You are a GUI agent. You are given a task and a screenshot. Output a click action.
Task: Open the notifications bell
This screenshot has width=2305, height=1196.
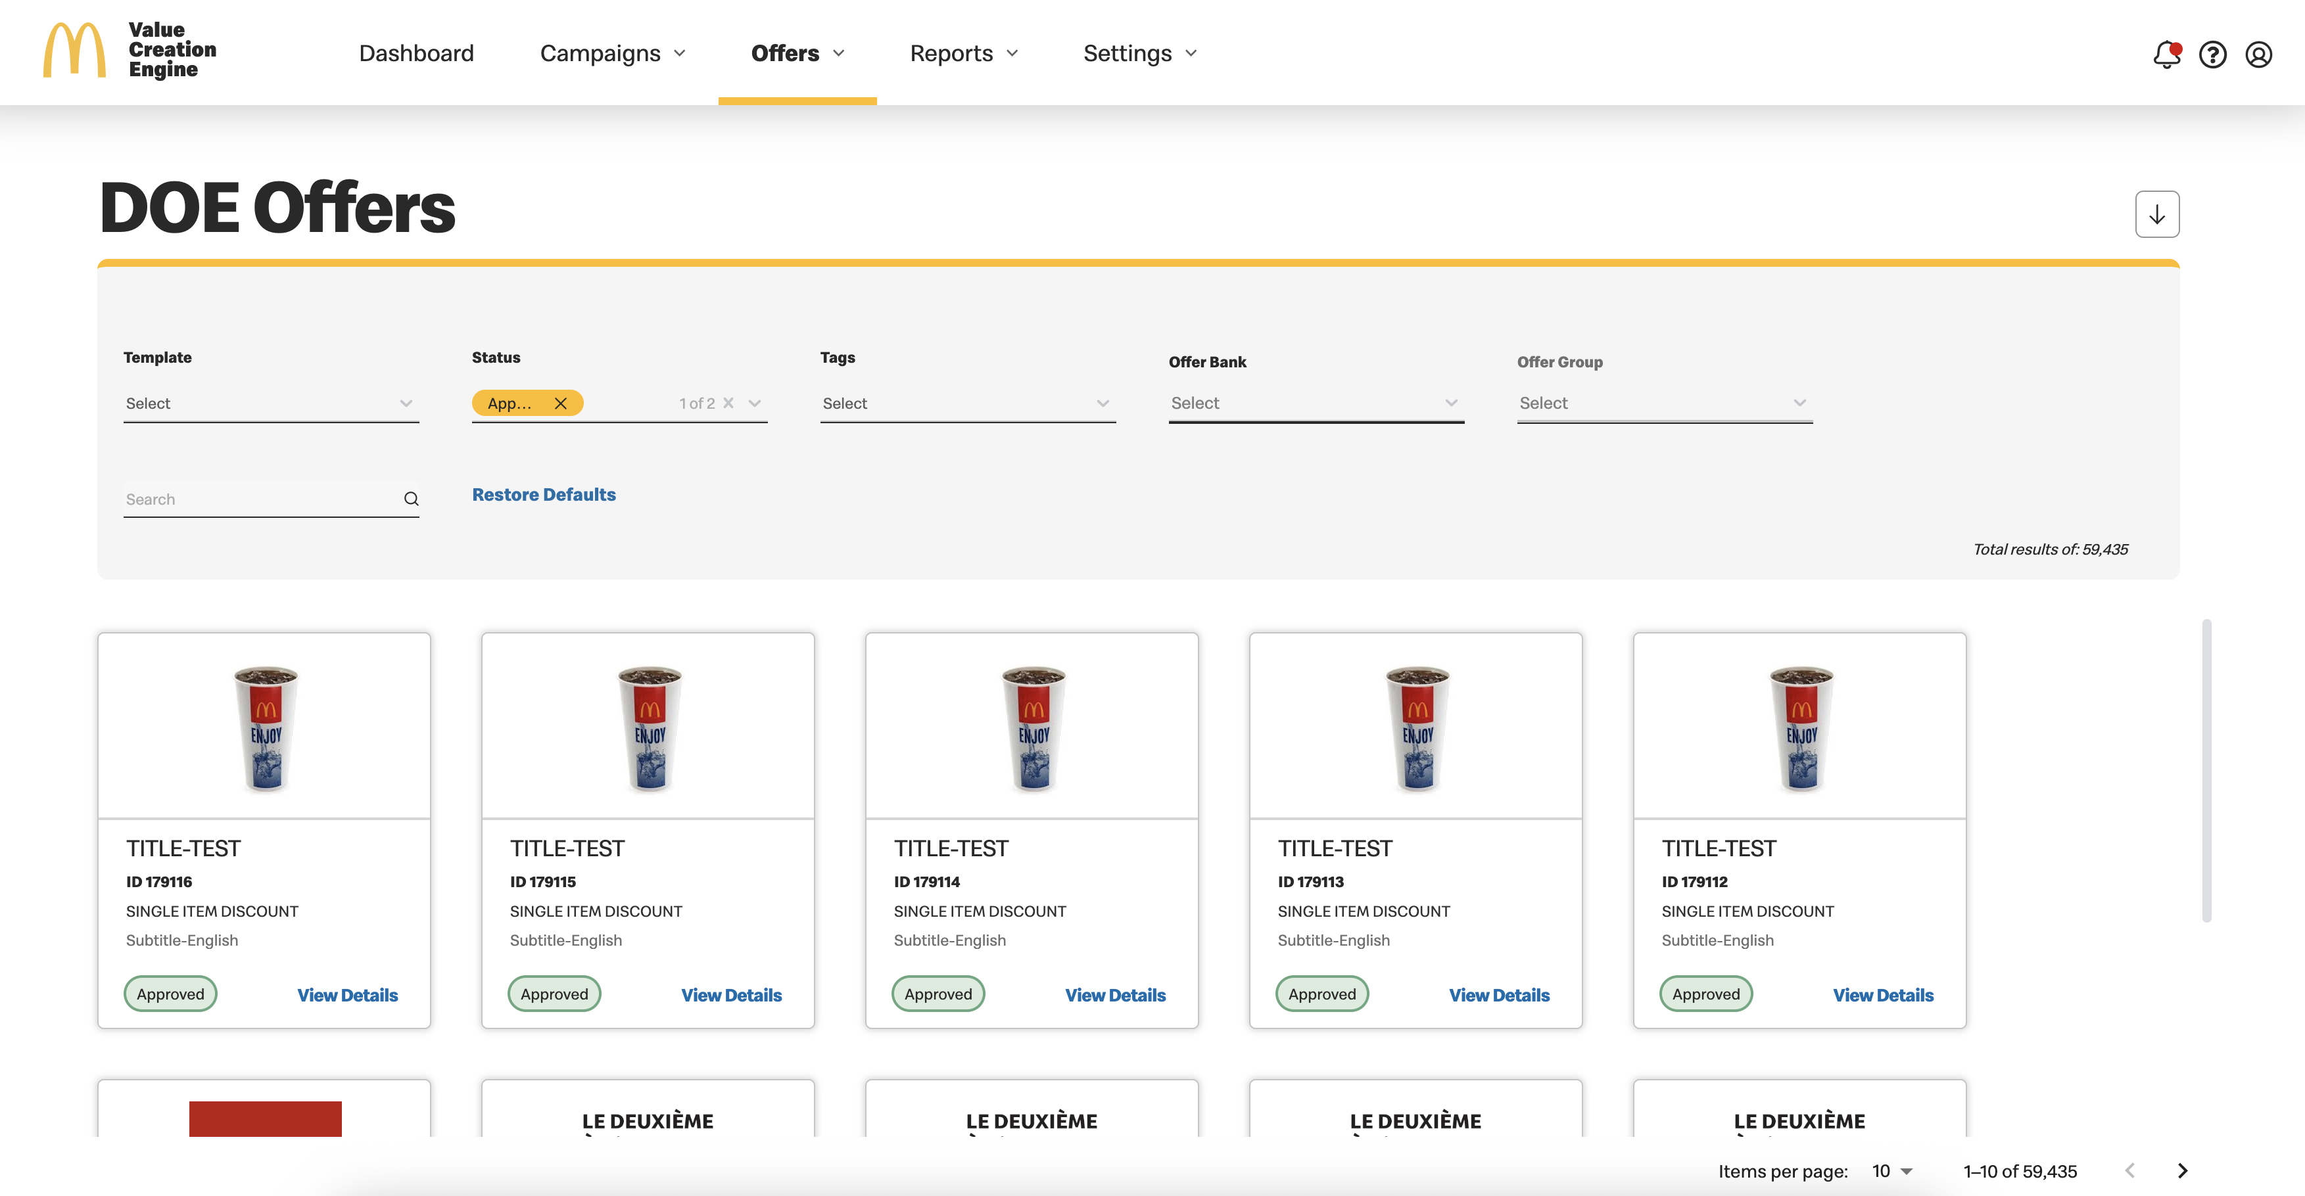pyautogui.click(x=2166, y=55)
